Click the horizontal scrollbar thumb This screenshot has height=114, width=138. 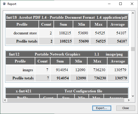[66, 100]
